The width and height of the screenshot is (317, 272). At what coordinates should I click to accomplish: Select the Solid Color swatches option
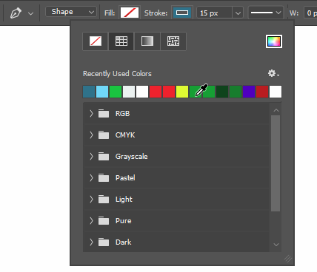(121, 41)
